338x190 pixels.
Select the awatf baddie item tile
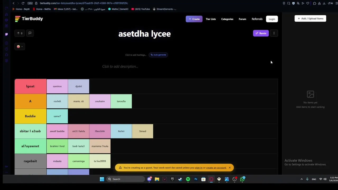coord(57,131)
